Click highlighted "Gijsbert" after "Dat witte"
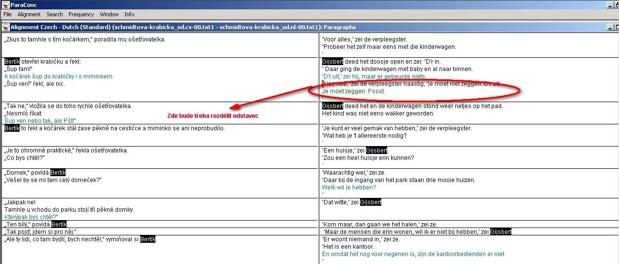Image resolution: width=619 pixels, height=264 pixels. point(370,202)
